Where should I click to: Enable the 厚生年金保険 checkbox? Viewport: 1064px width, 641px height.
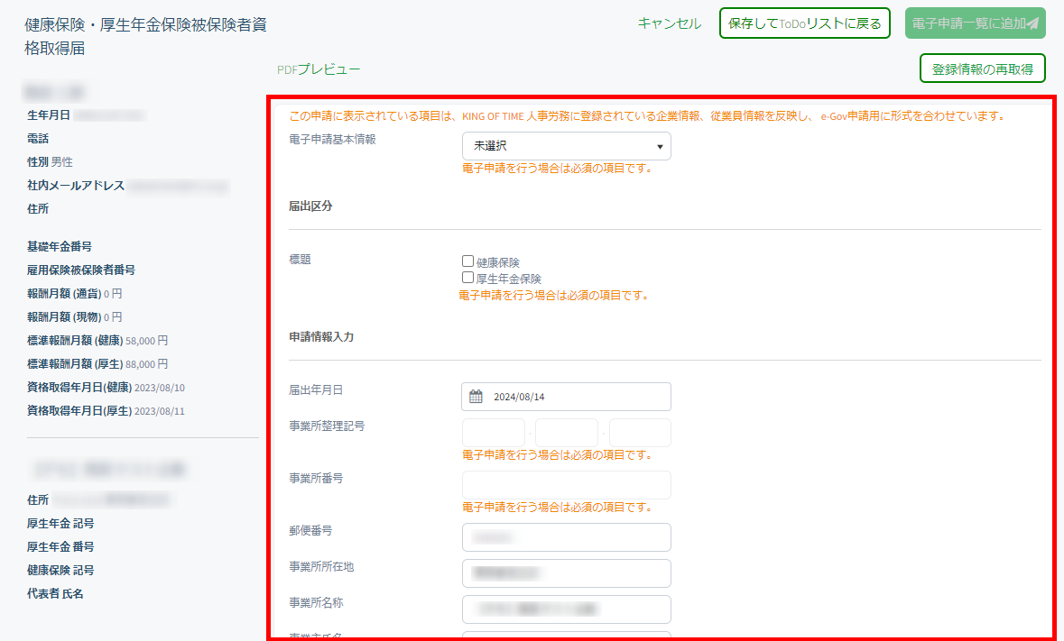click(x=467, y=279)
